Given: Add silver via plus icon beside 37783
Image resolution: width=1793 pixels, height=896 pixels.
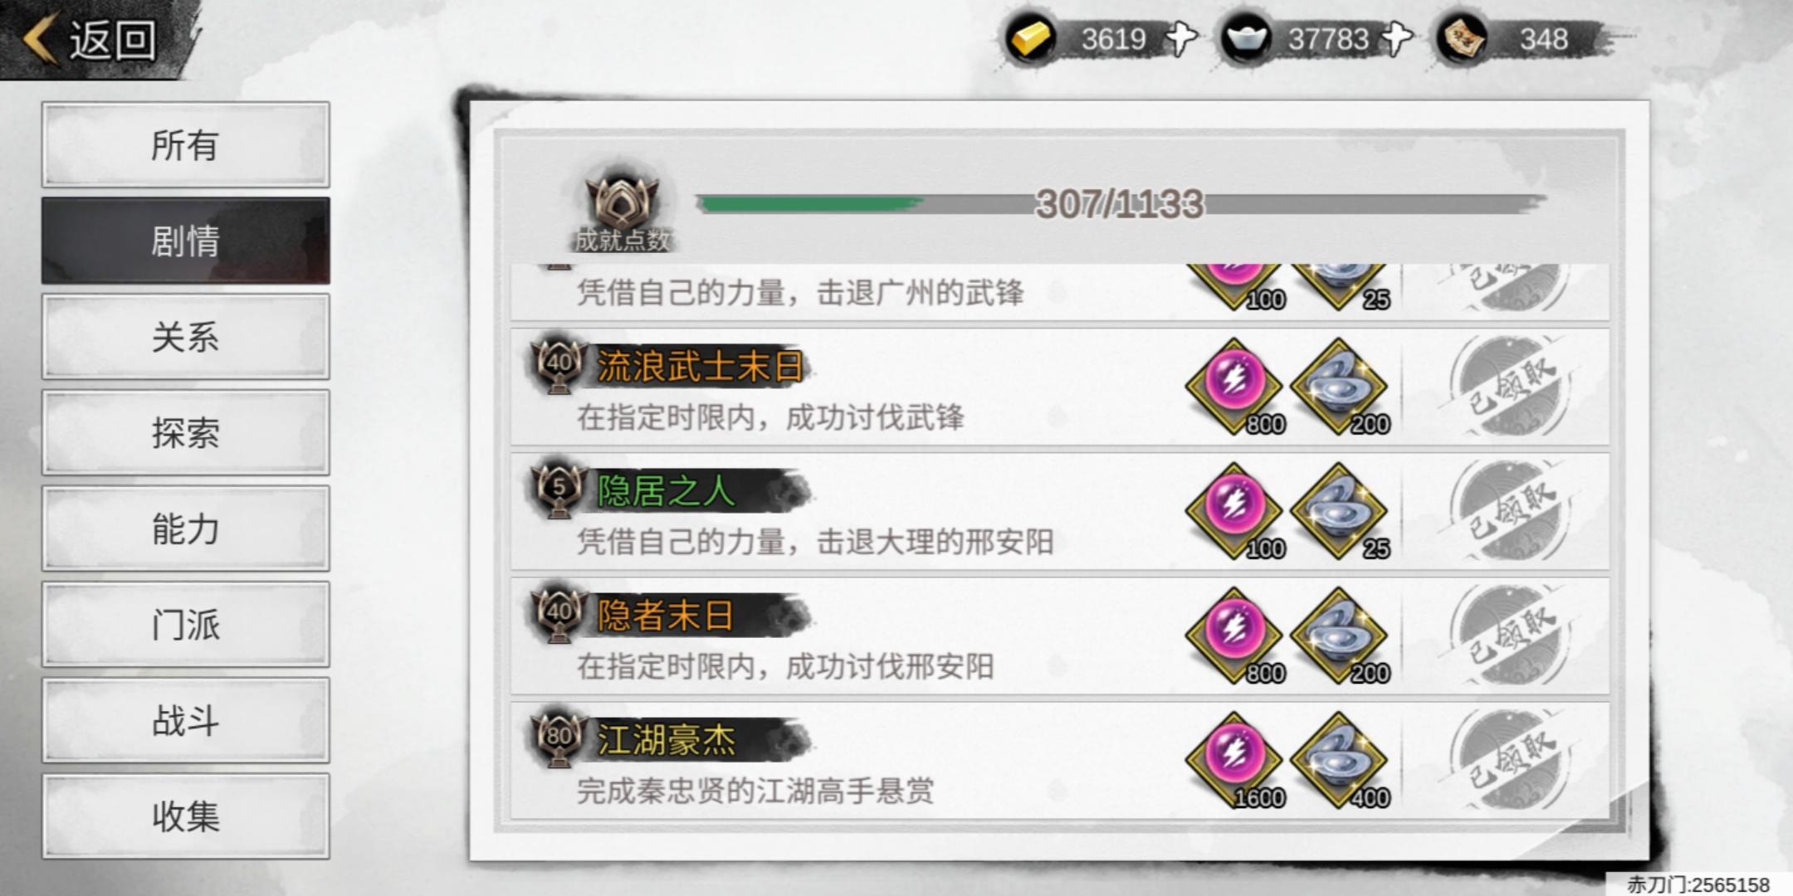Looking at the screenshot, I should [x=1396, y=38].
